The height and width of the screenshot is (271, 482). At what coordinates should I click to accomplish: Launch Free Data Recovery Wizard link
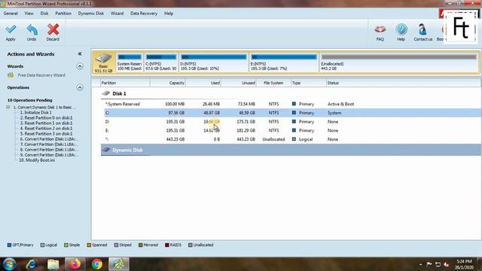(x=41, y=75)
